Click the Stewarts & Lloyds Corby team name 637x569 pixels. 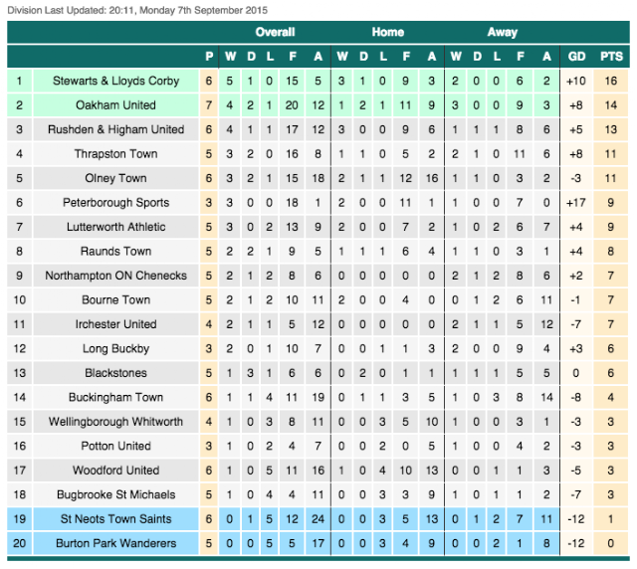(115, 81)
